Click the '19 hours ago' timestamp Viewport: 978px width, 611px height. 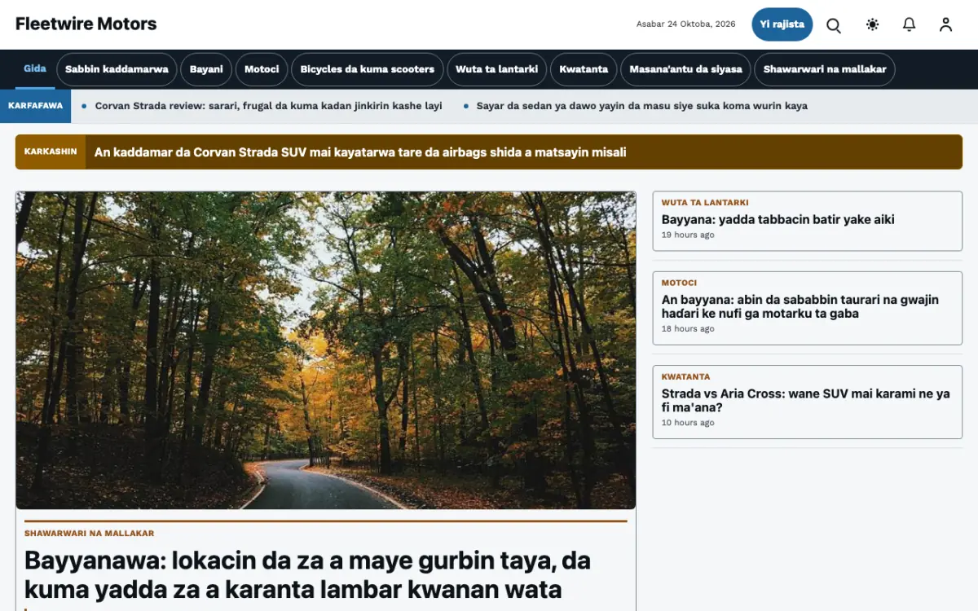coord(688,235)
